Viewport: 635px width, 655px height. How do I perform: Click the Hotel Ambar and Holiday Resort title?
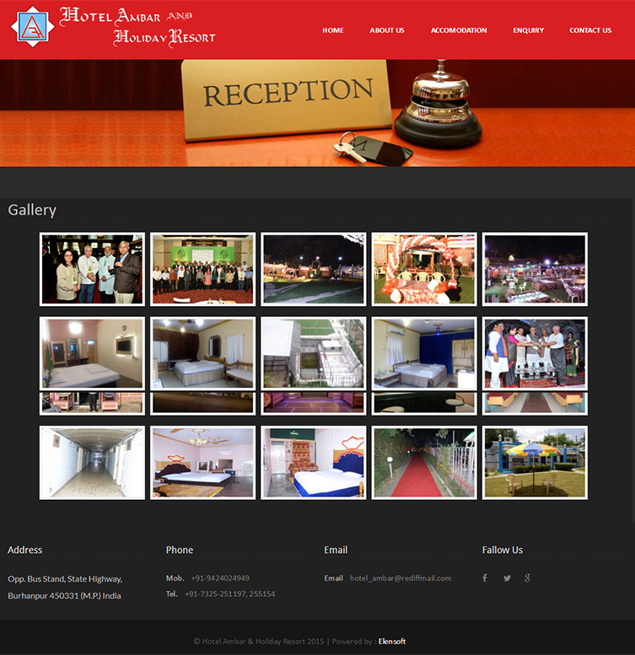[x=139, y=27]
